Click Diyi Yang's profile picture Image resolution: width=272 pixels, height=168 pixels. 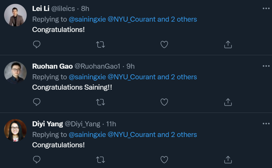[15, 130]
